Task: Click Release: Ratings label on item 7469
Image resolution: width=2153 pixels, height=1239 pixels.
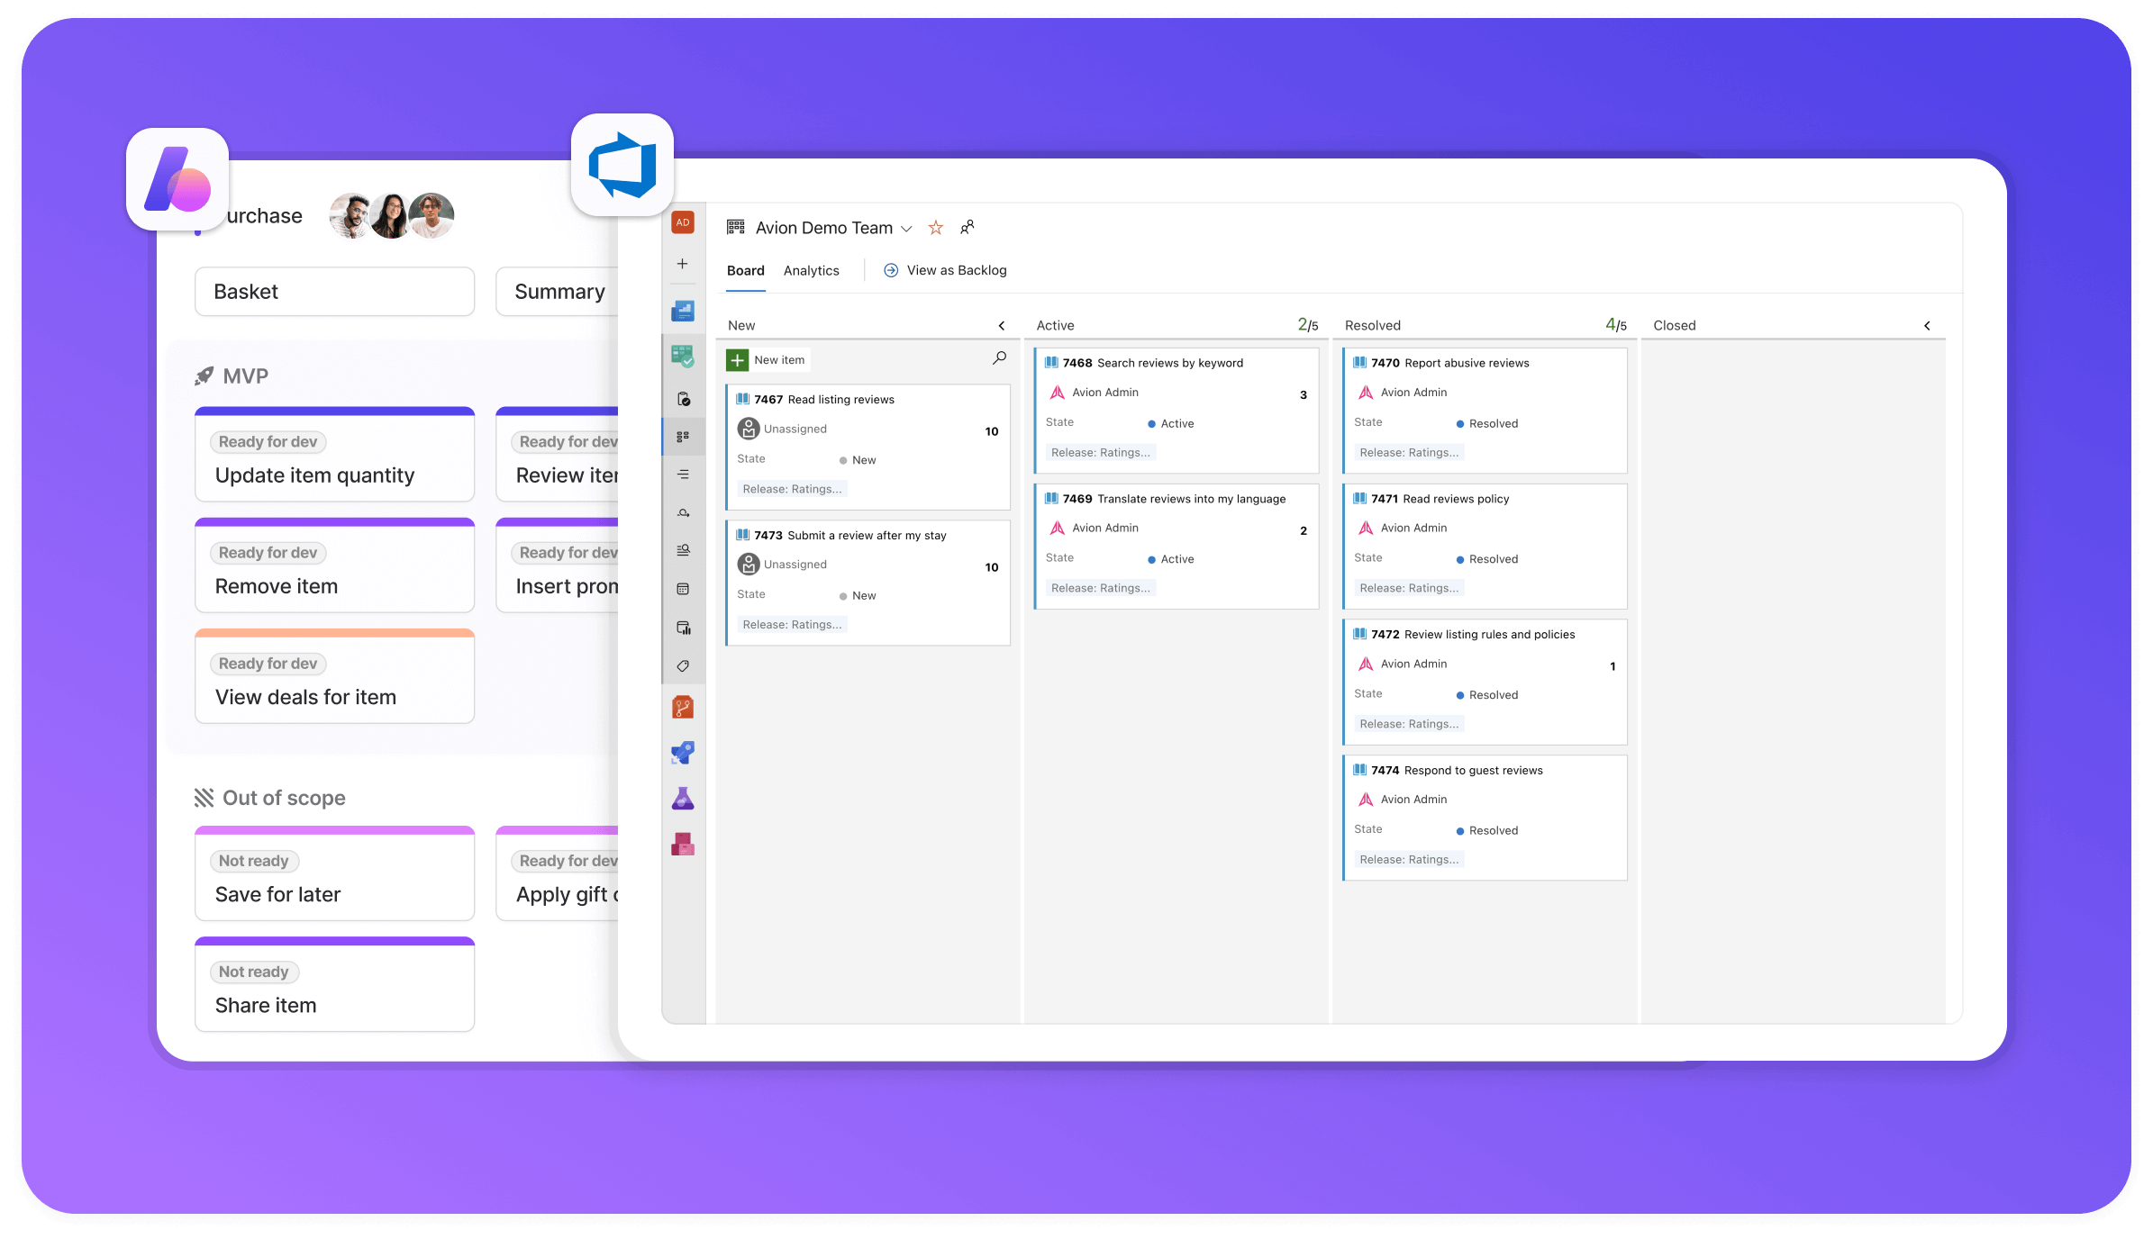Action: click(1100, 587)
